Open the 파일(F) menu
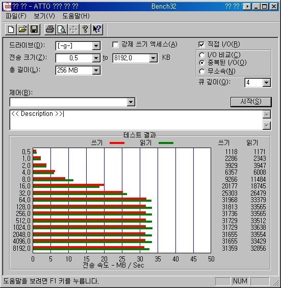Viewport: 281px width, 288px height. point(16,16)
